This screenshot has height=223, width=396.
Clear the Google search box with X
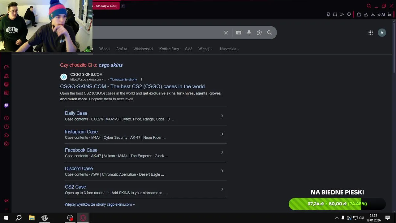[226, 33]
